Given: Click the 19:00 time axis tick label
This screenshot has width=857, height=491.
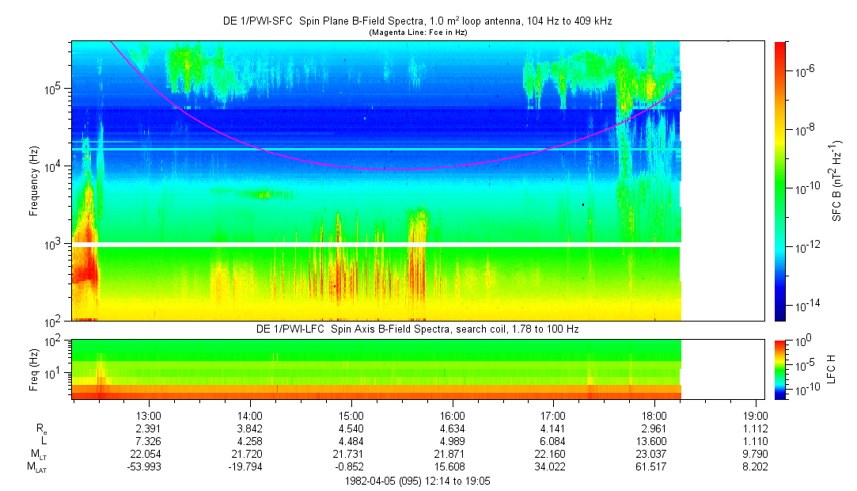Looking at the screenshot, I should [x=756, y=415].
